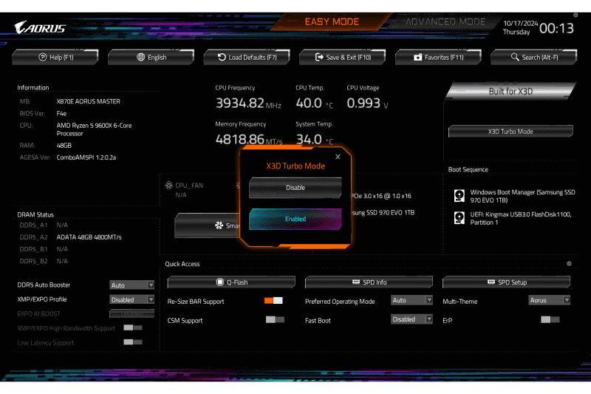Click the AMD Ryzen 5 9600X CPU text
The image size is (591, 394).
click(x=95, y=129)
